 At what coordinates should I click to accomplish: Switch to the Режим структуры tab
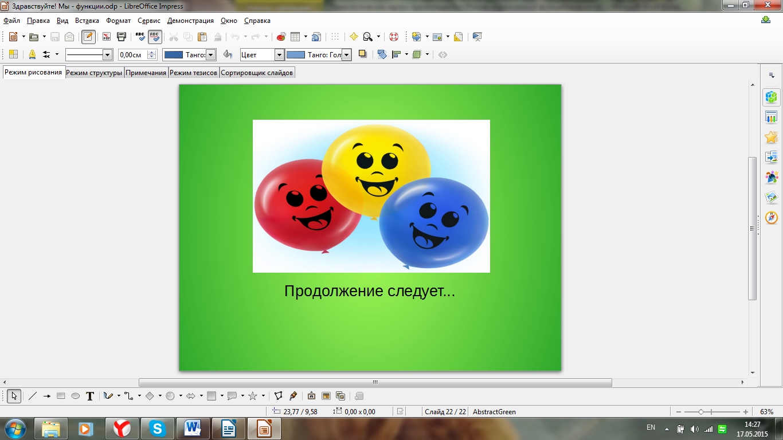click(x=94, y=73)
